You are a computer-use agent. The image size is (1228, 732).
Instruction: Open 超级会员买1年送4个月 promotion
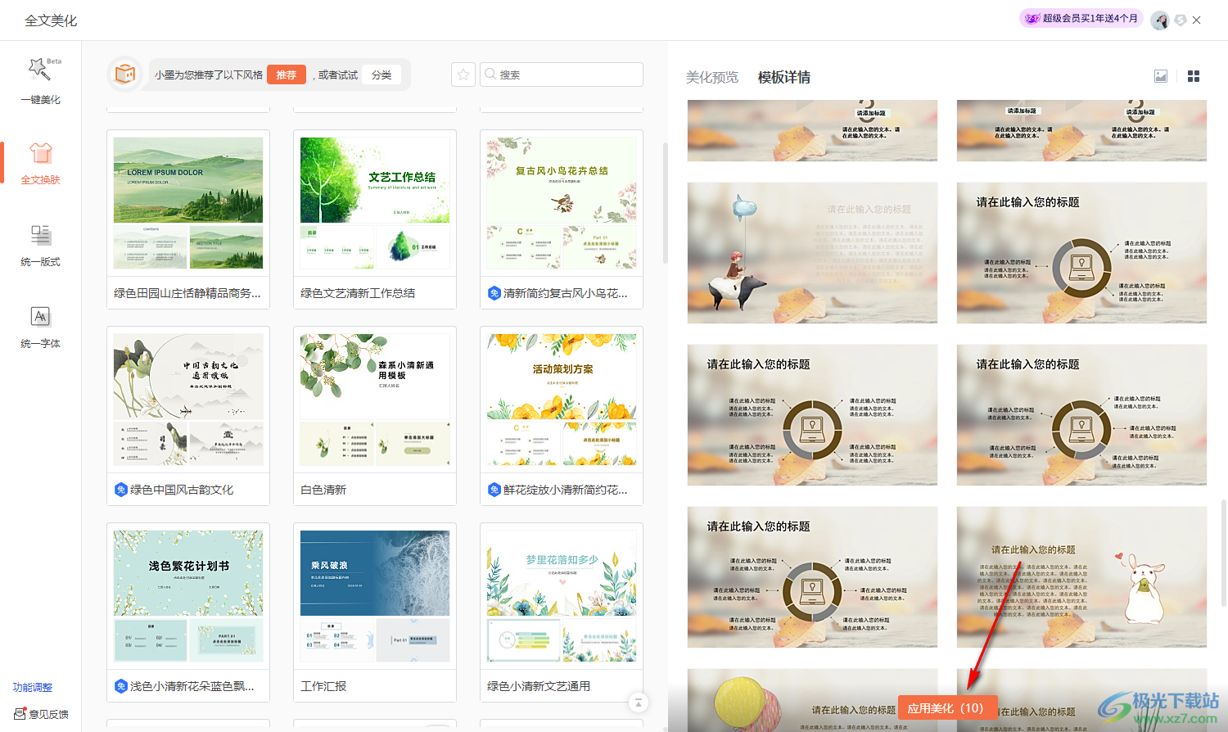(x=1081, y=18)
